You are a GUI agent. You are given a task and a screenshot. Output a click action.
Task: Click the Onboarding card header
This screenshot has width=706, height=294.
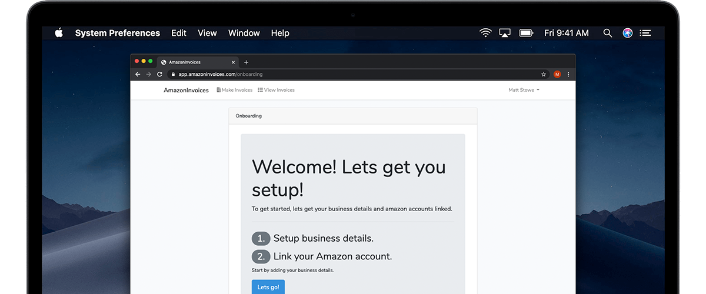click(x=353, y=116)
